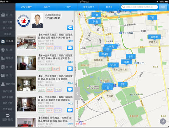This screenshot has width=169, height=128.
Task: Open the 单价最低 紧邻地铁 listing title
Action: tap(55, 78)
